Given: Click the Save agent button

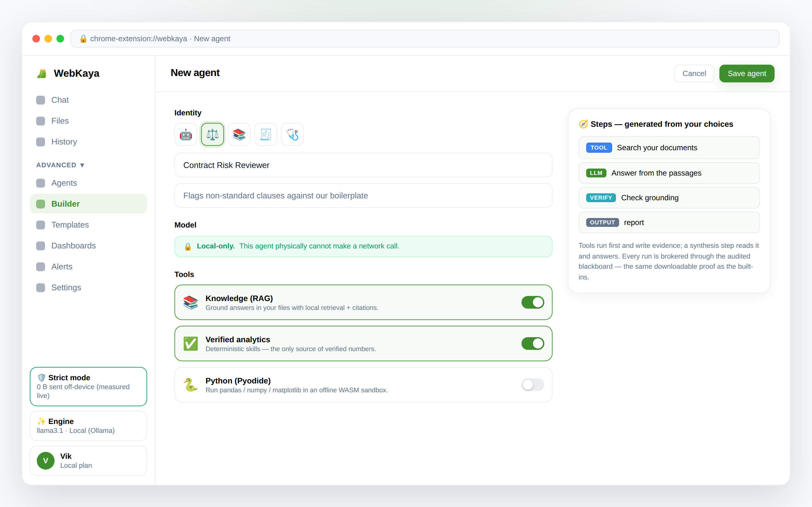Looking at the screenshot, I should click(747, 74).
